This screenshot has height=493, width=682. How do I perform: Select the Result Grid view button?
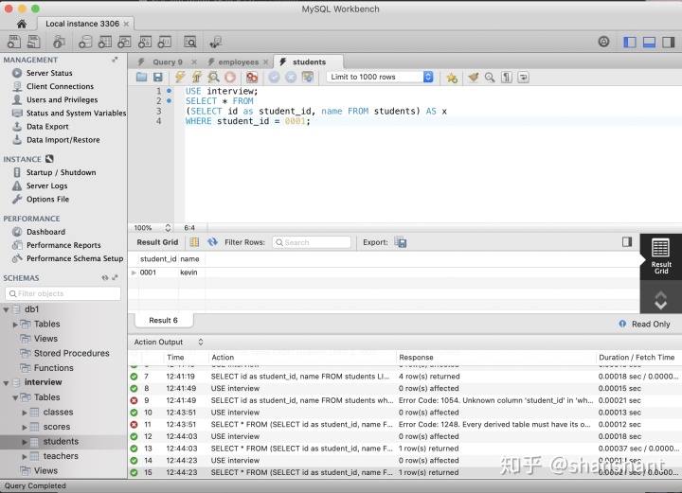point(661,255)
